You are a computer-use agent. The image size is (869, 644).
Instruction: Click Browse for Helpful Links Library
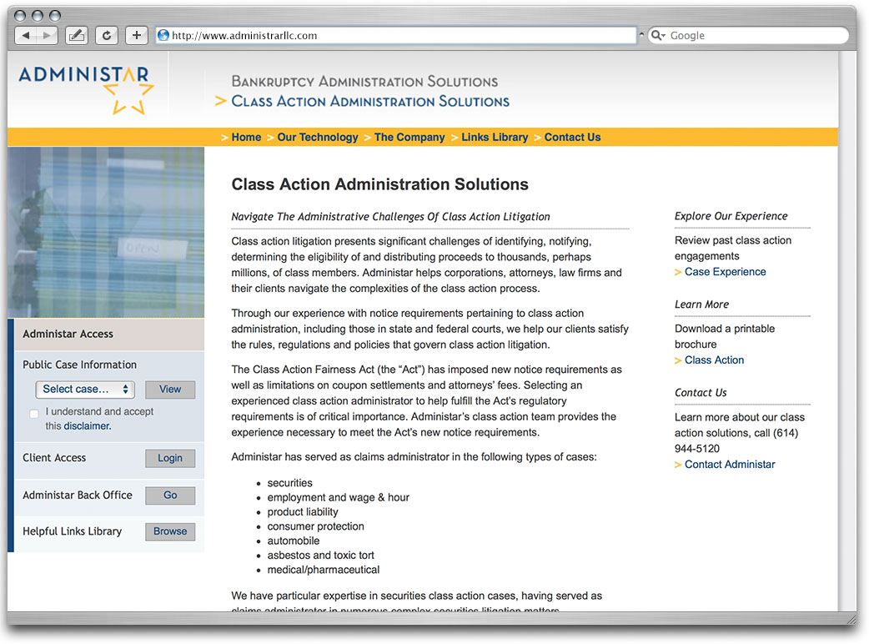(170, 531)
